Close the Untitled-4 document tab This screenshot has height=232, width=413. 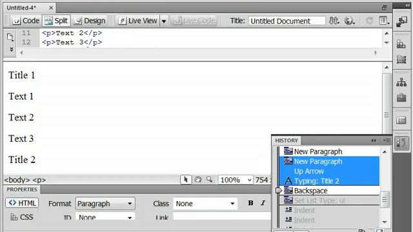(x=51, y=8)
